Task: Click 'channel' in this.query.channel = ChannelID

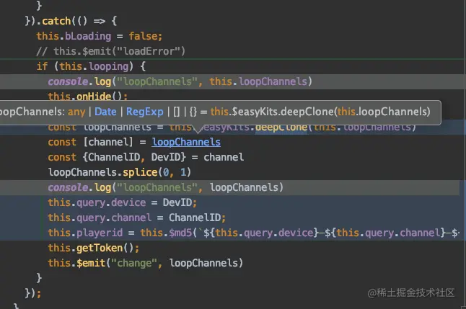Action: coord(131,218)
